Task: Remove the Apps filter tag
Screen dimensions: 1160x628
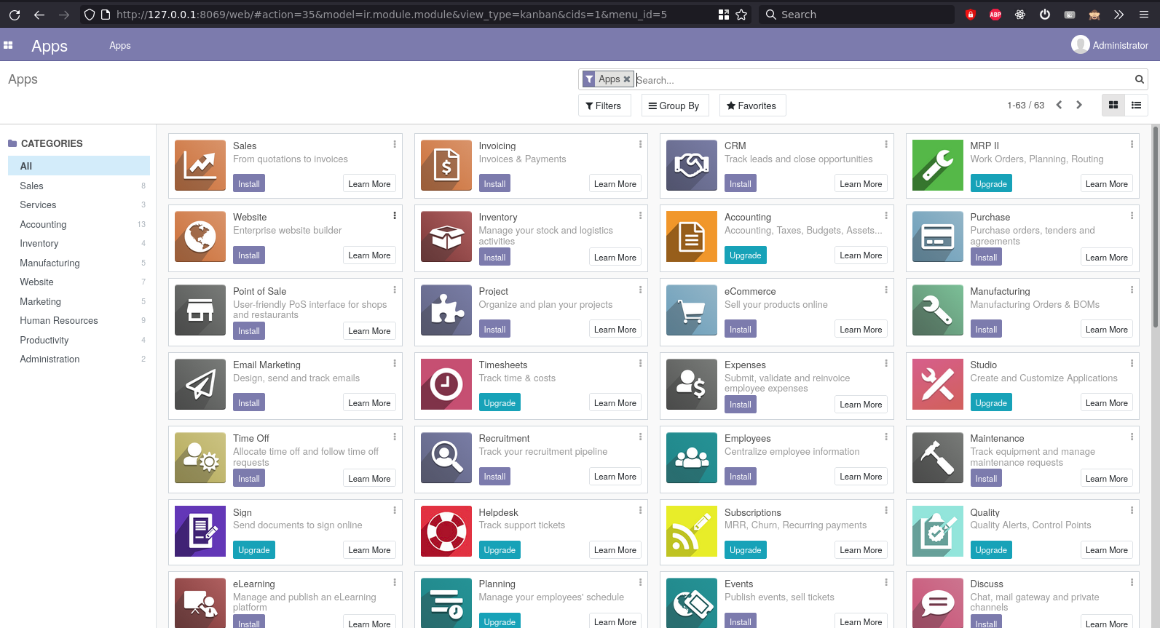Action: point(627,79)
